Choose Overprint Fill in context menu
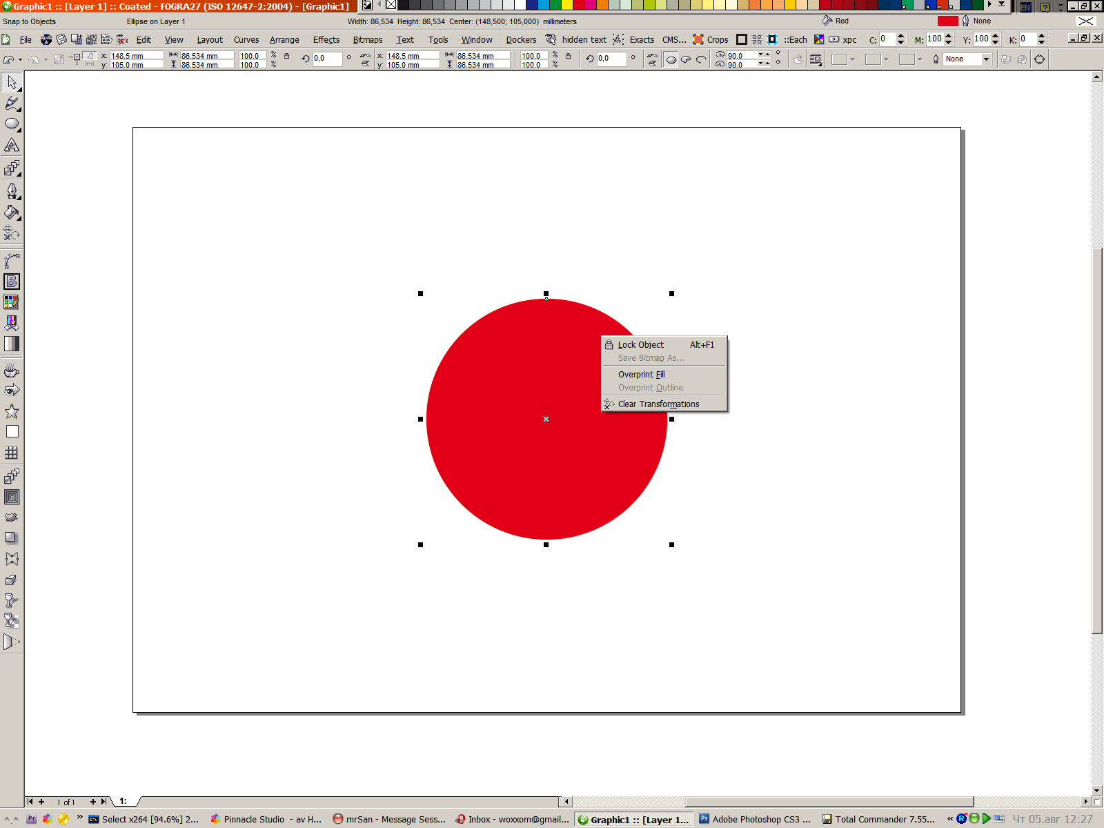The image size is (1104, 828). [x=664, y=374]
